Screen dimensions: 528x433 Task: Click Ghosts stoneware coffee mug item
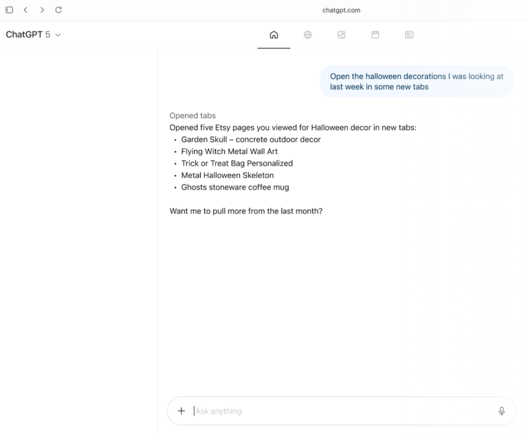[x=235, y=187]
